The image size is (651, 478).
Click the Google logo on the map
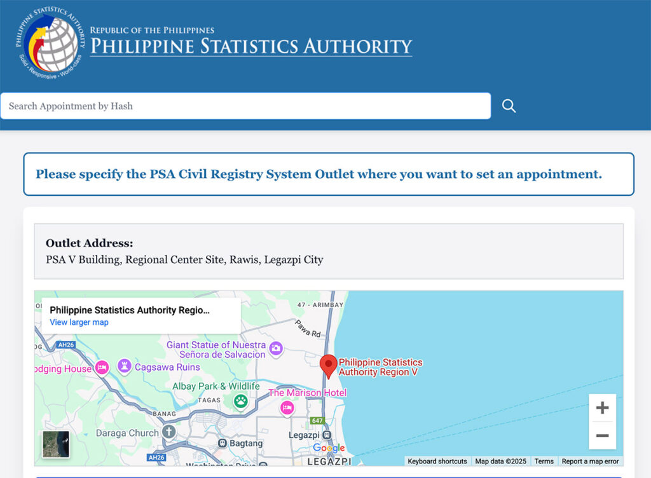tap(329, 449)
